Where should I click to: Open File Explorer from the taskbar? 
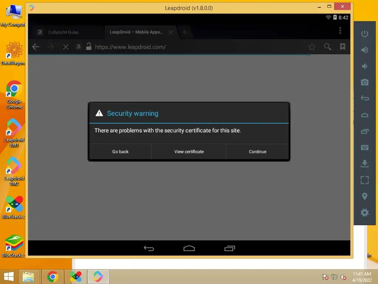tap(28, 277)
